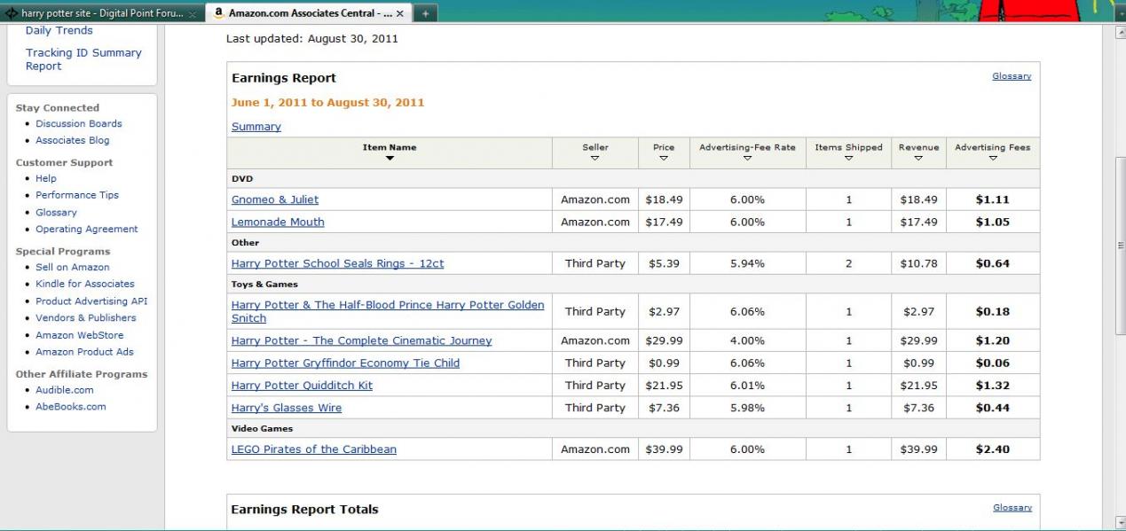
Task: Click the scrollbar down arrow
Action: pos(1119,523)
